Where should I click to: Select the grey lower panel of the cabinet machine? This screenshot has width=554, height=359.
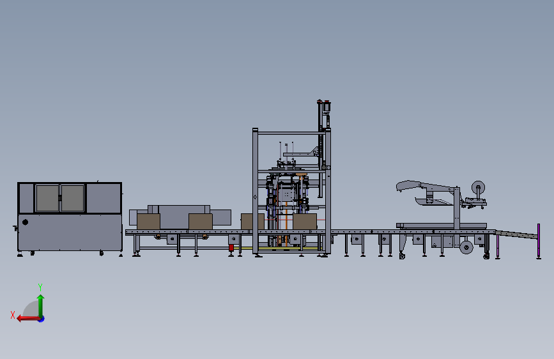(x=70, y=232)
